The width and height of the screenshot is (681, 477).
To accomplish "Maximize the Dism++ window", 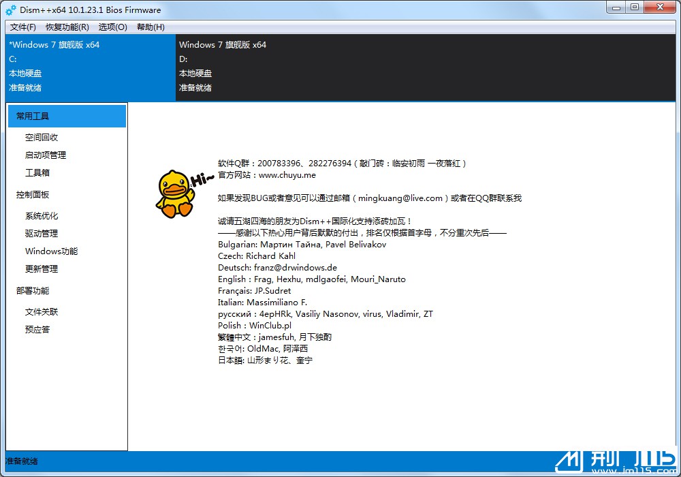I will pyautogui.click(x=635, y=7).
